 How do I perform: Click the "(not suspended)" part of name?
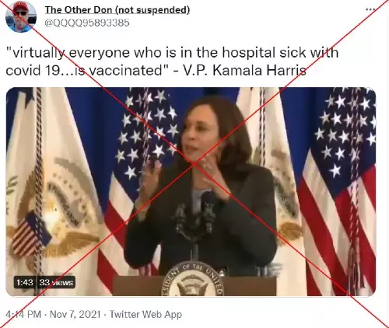(x=152, y=10)
